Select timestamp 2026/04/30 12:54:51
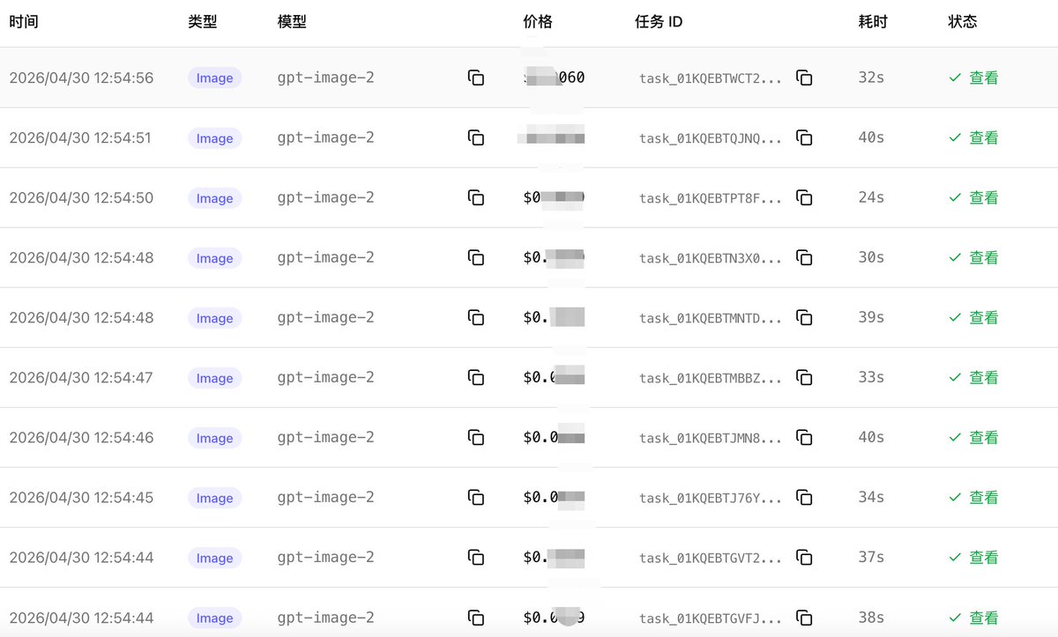 pyautogui.click(x=81, y=137)
